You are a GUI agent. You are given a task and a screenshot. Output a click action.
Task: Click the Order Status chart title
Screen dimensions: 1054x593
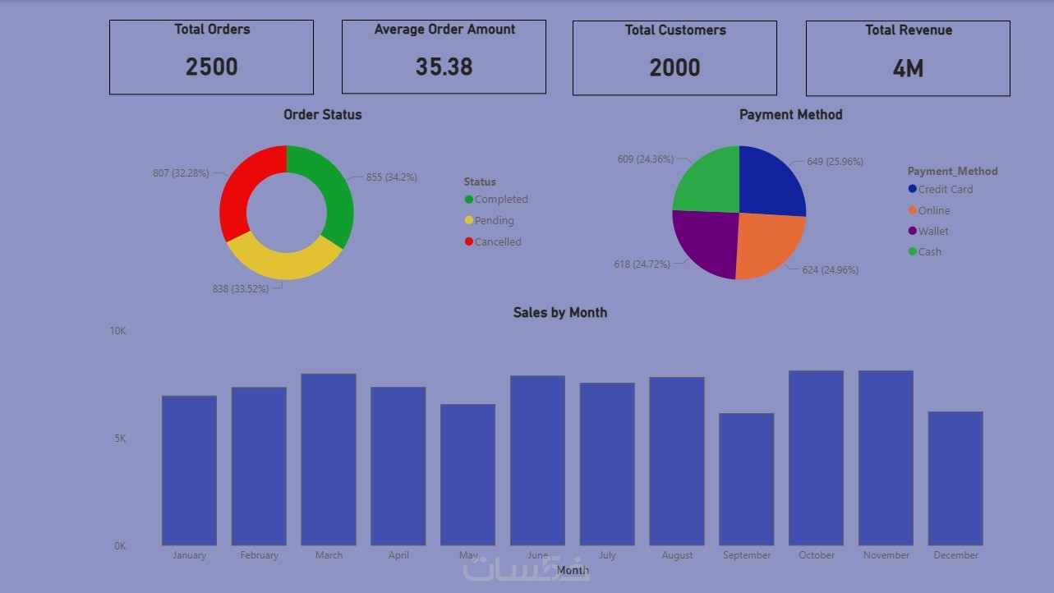tap(323, 115)
